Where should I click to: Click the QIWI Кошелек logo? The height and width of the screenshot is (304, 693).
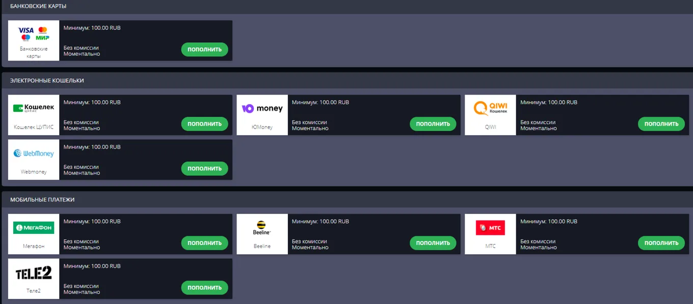point(490,108)
